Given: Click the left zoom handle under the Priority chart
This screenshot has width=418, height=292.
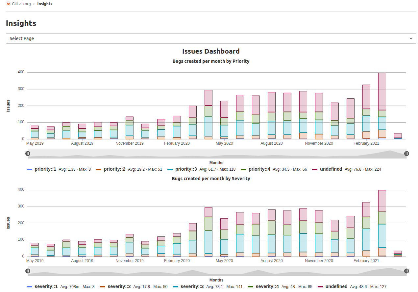Looking at the screenshot, I should pyautogui.click(x=28, y=153).
